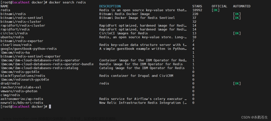Image resolution: width=271 pixels, height=121 pixels.
Task: Click the image name 'rancher/redislabs-ssl'
Action: click(x=21, y=88)
